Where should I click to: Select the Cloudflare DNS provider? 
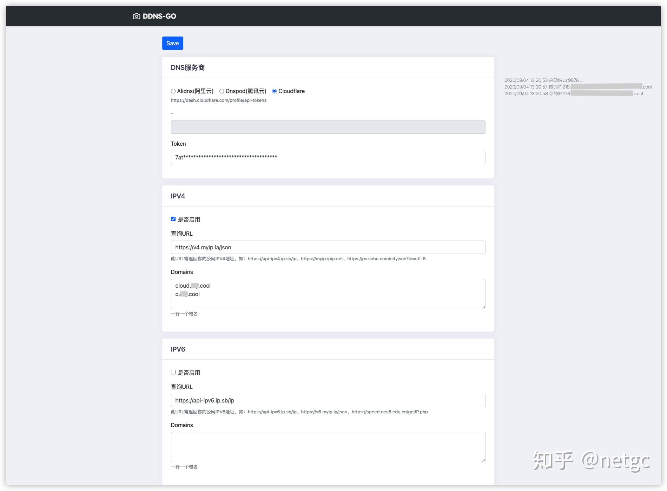pyautogui.click(x=275, y=91)
